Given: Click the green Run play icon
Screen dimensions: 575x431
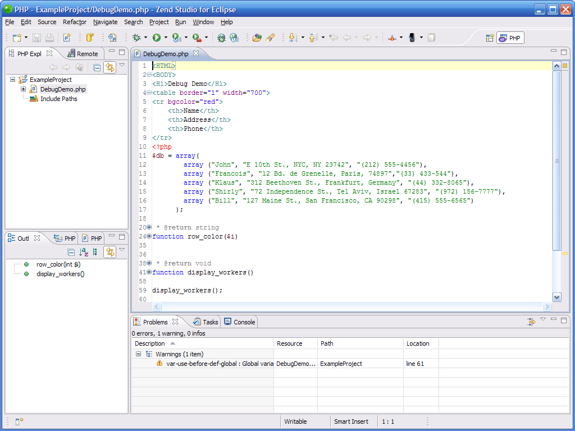Looking at the screenshot, I should tap(157, 38).
